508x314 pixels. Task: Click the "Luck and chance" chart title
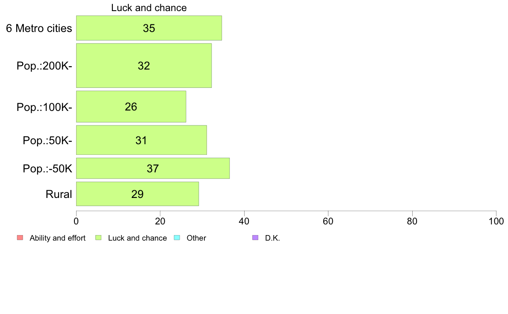point(149,8)
